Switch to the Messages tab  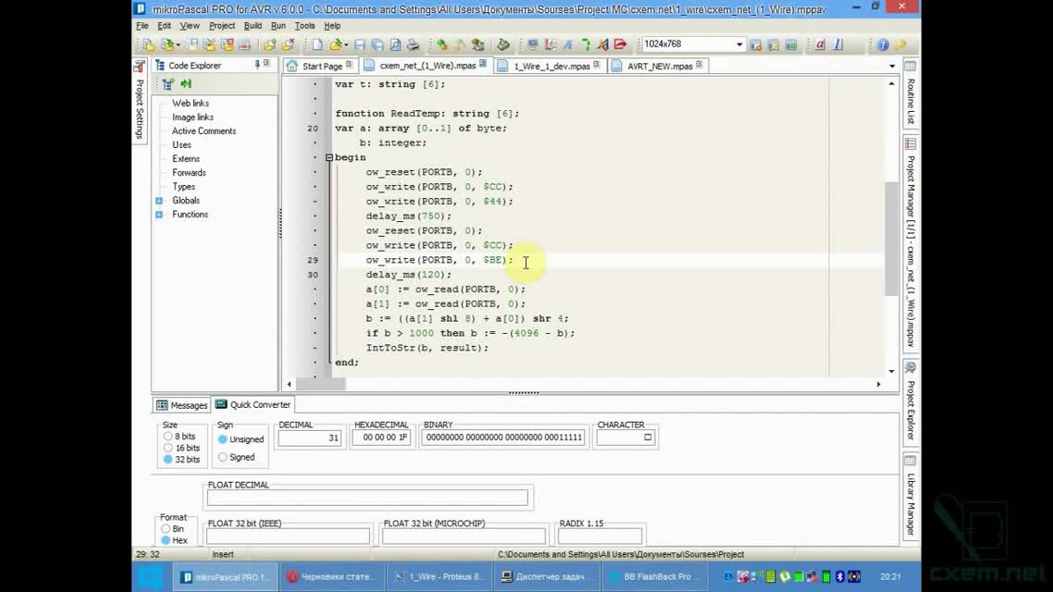182,405
